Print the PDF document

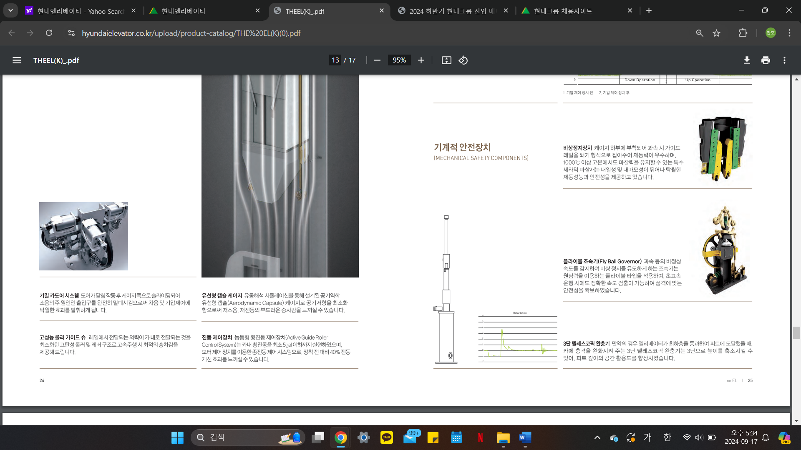(x=766, y=60)
